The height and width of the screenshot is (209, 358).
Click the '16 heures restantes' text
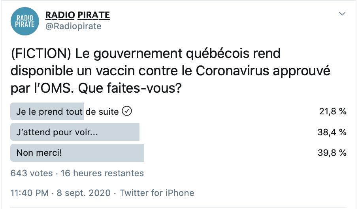point(102,173)
